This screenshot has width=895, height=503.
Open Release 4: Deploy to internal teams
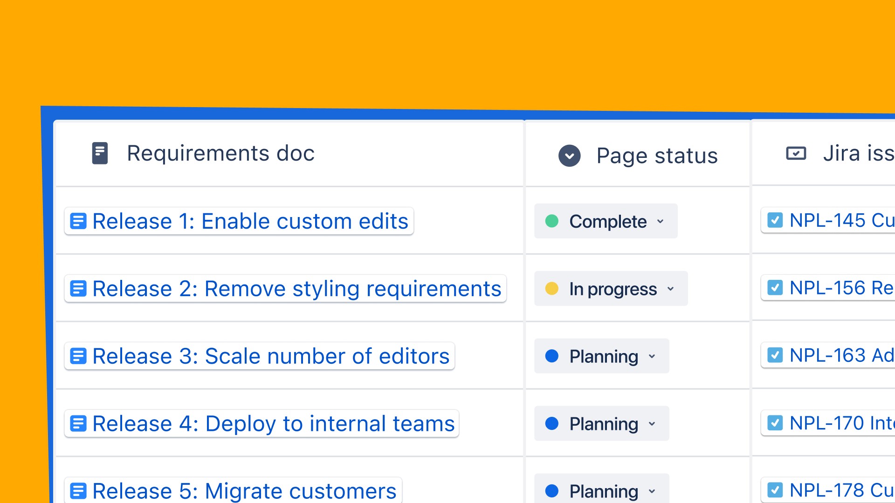pyautogui.click(x=273, y=423)
